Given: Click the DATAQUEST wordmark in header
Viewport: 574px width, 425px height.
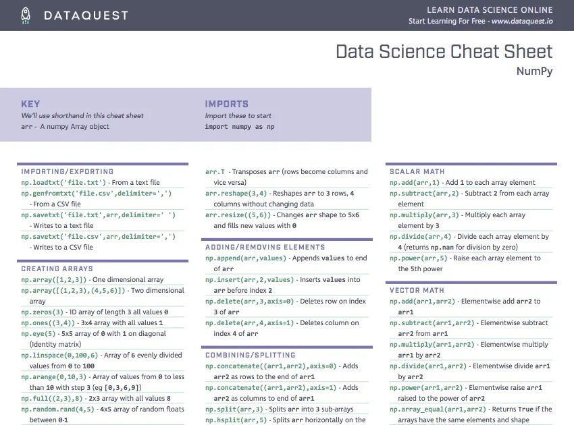Looking at the screenshot, I should pos(86,16).
